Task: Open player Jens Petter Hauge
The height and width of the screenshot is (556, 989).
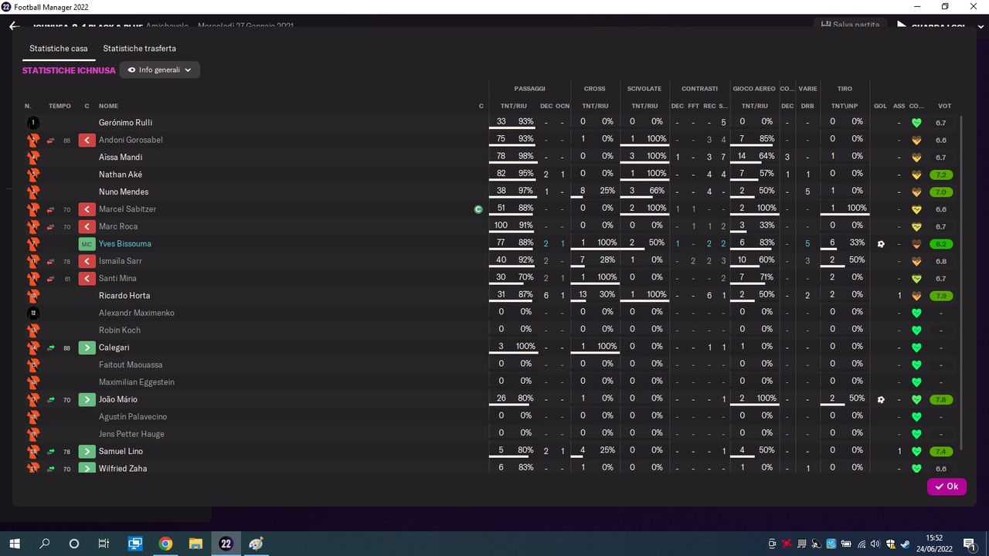Action: coord(131,434)
